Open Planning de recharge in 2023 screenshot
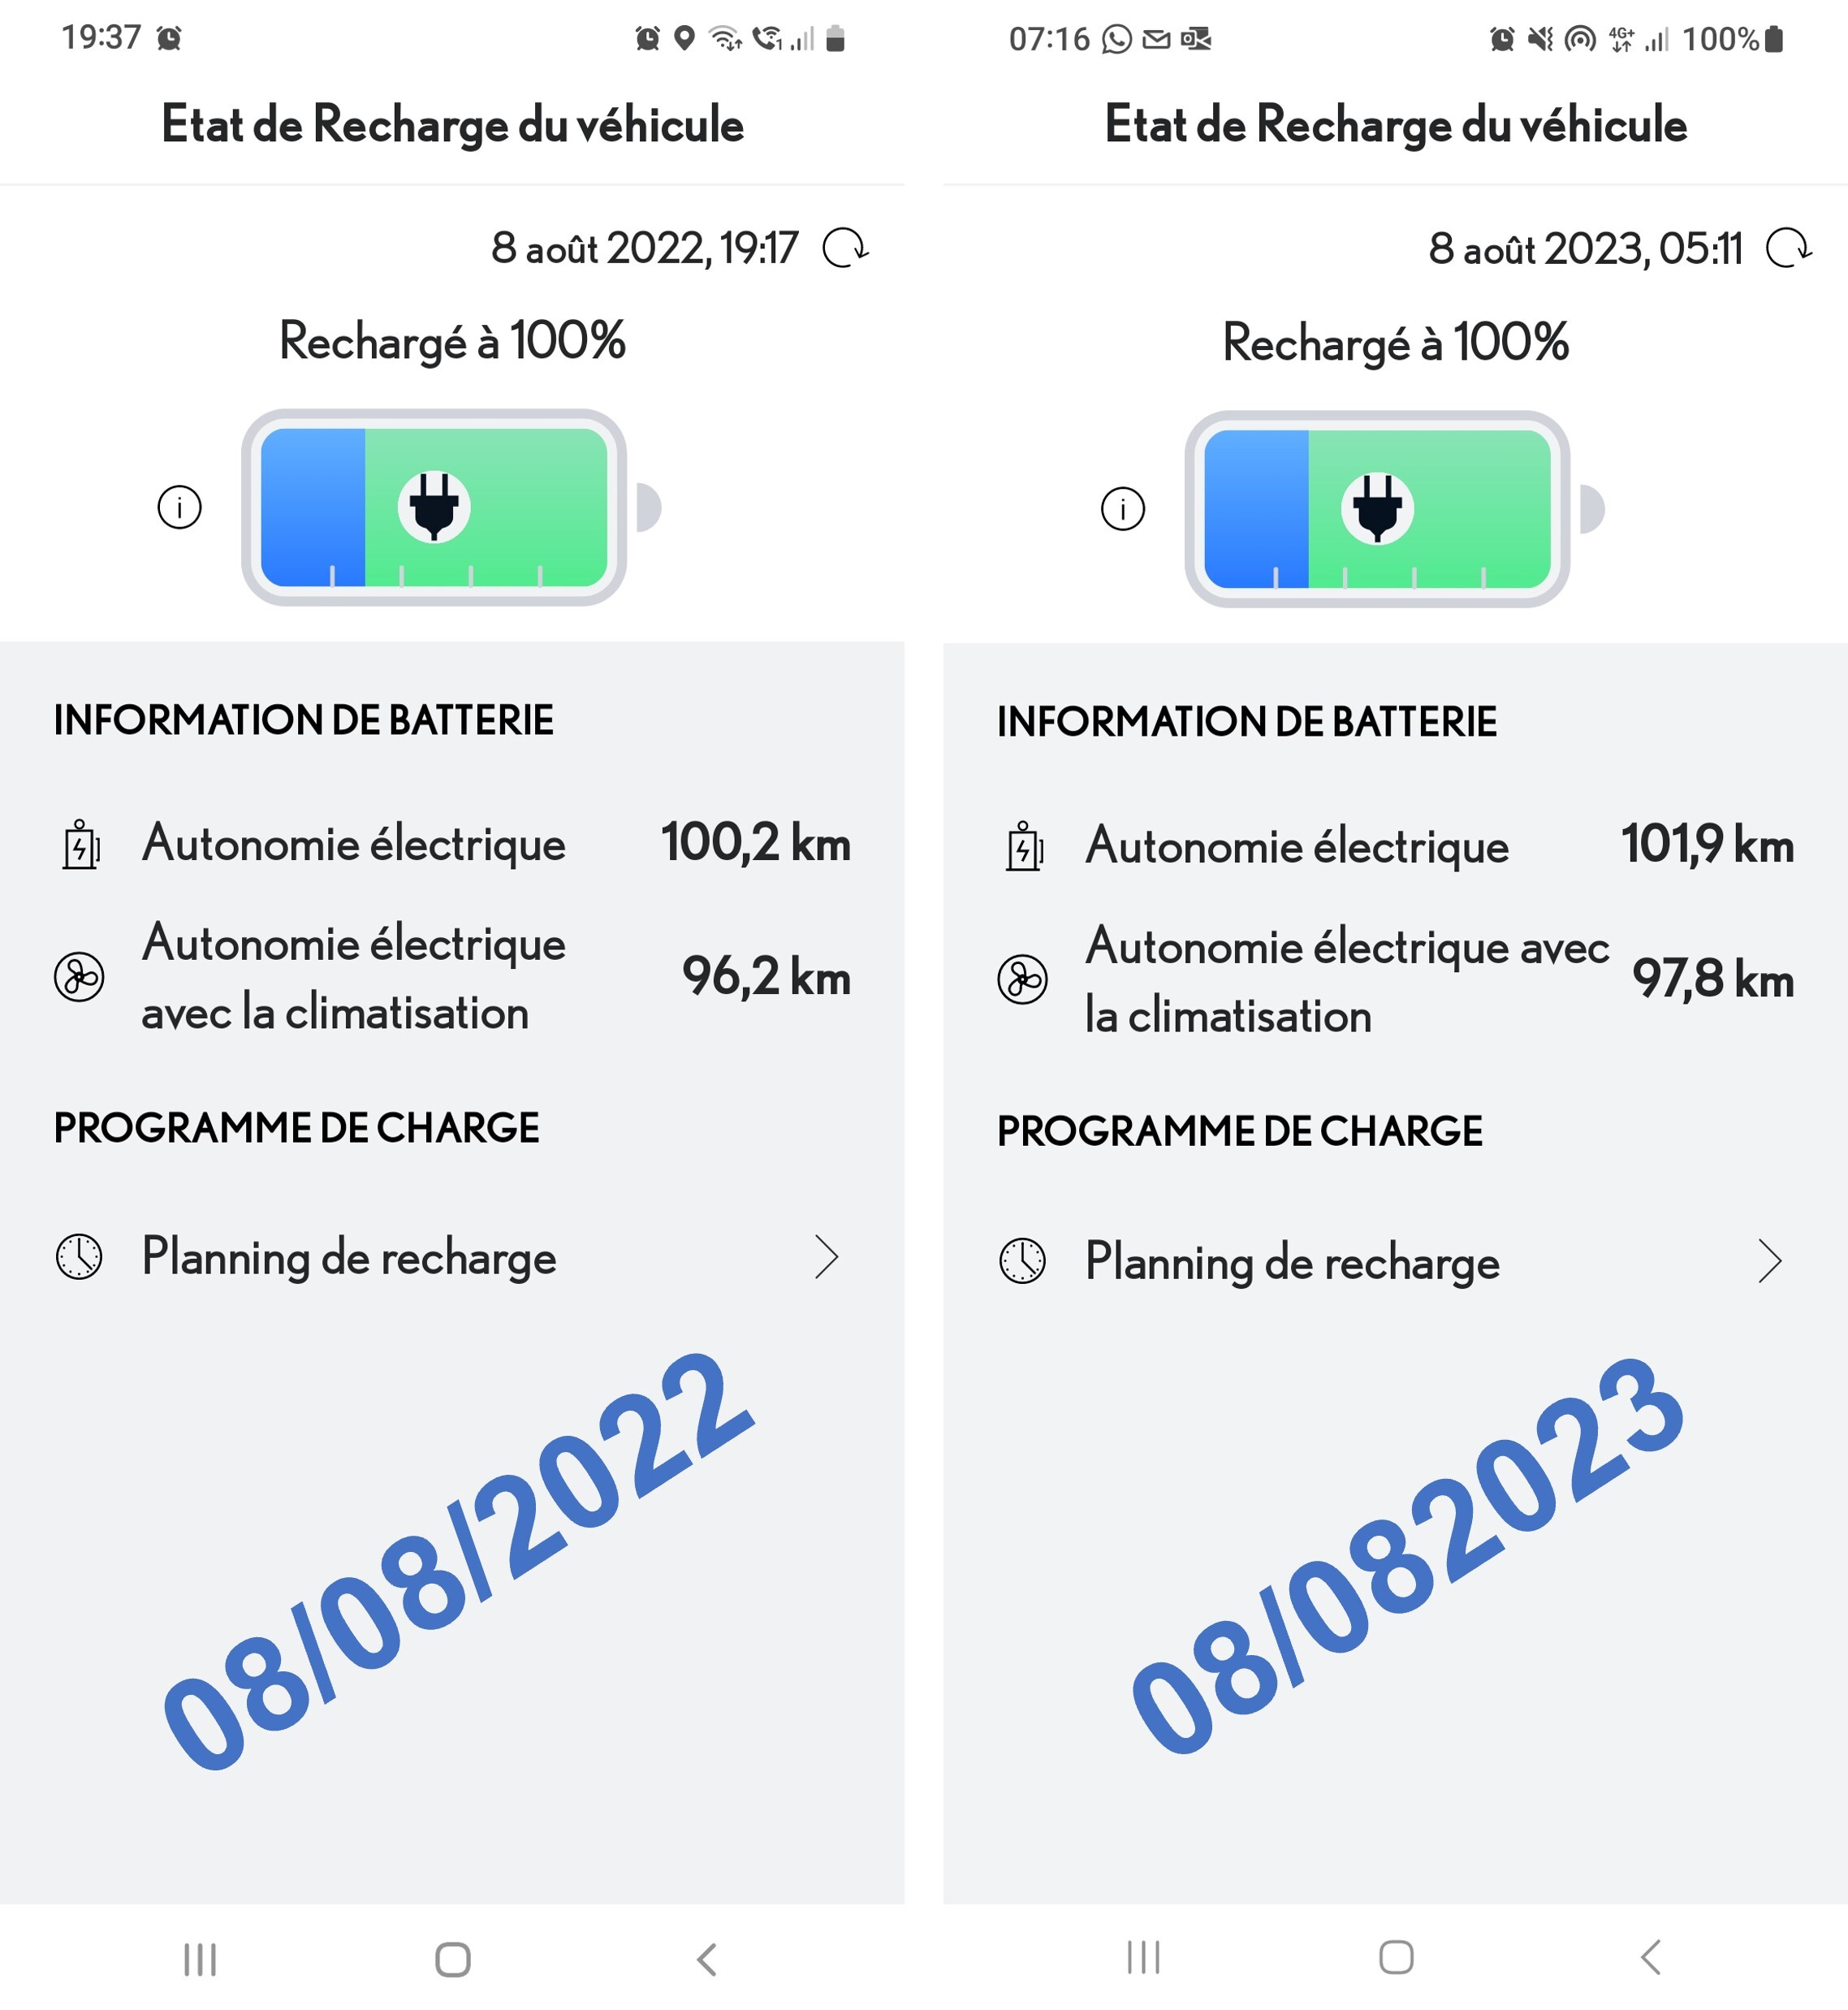The height and width of the screenshot is (2010, 1848). [1291, 1261]
